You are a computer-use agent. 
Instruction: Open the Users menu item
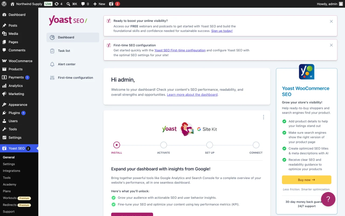tap(19, 121)
